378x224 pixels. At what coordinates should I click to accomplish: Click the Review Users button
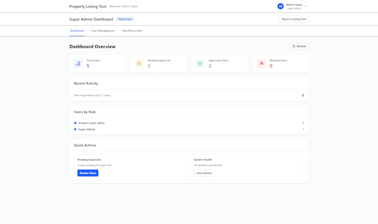(x=88, y=173)
